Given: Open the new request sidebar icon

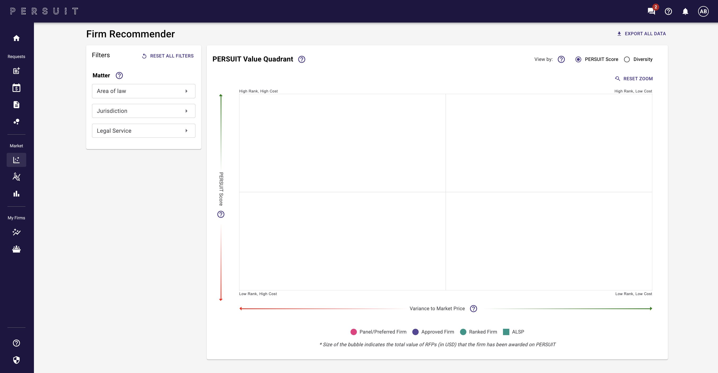Looking at the screenshot, I should click(x=16, y=71).
